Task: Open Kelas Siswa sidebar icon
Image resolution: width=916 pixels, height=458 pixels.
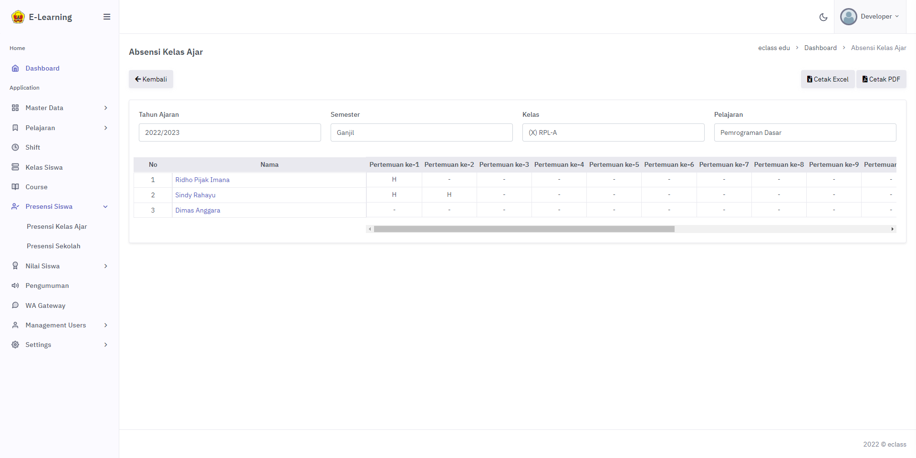Action: pyautogui.click(x=15, y=167)
